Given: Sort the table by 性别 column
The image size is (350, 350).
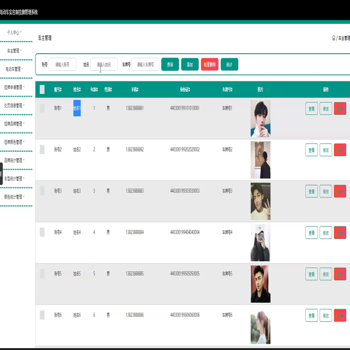Looking at the screenshot, I should tap(108, 90).
